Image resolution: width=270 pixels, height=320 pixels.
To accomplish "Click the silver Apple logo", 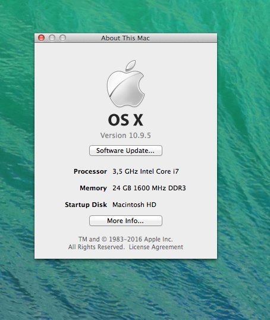I will pos(125,84).
